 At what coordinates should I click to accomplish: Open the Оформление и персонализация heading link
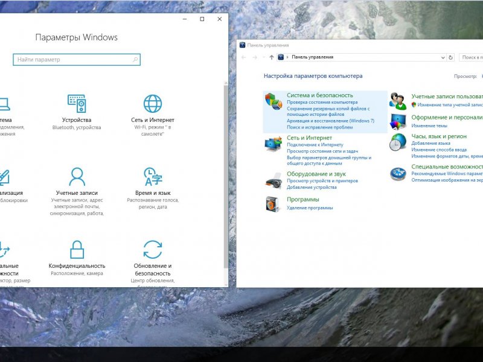(x=447, y=117)
